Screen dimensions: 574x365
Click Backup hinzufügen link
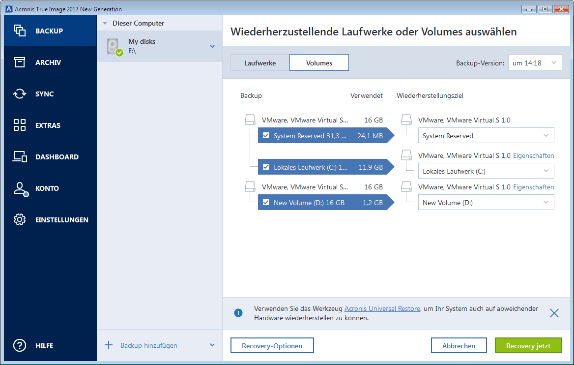(148, 345)
